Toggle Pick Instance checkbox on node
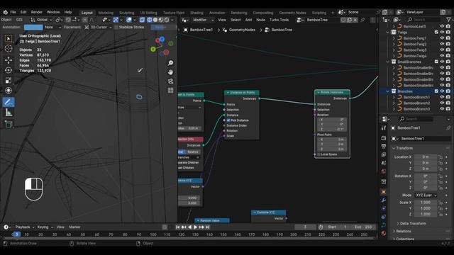454x255 pixels. (x=228, y=120)
